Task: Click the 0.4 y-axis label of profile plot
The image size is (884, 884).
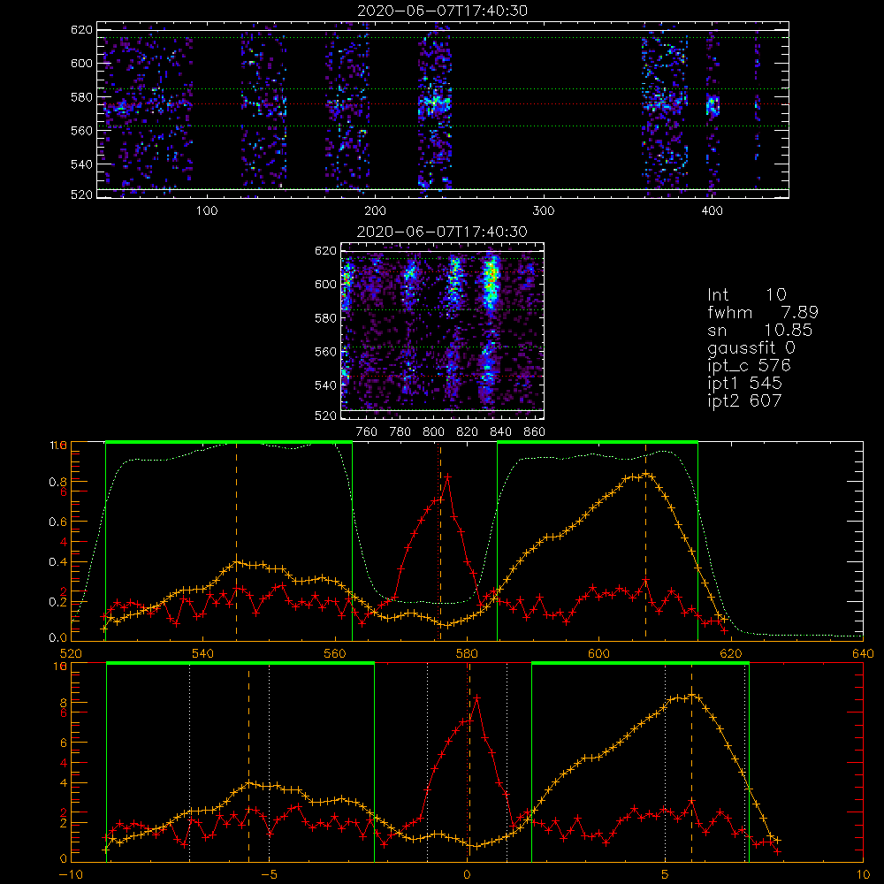Action: 57,561
